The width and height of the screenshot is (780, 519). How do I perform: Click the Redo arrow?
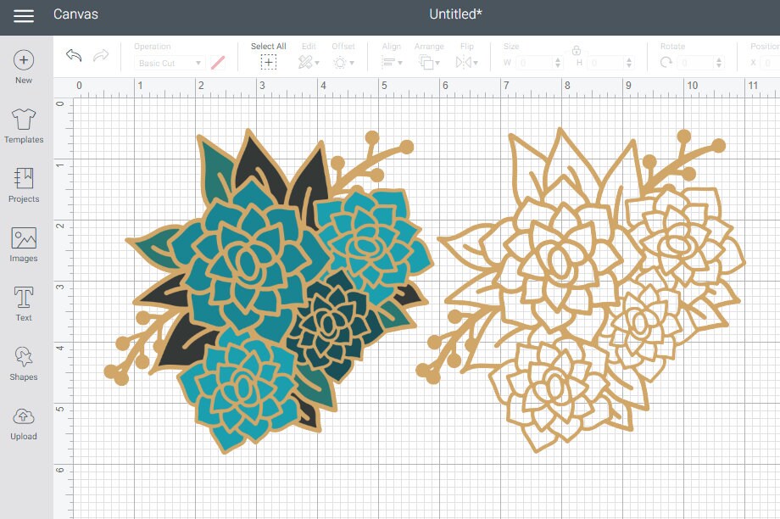coord(100,55)
